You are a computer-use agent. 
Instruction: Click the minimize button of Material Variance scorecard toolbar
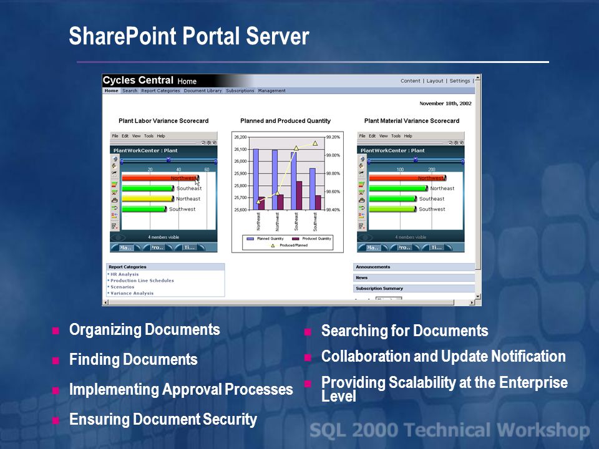tap(450, 143)
